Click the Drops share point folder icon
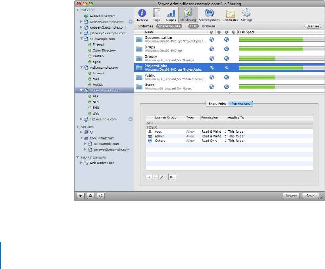The height and width of the screenshot is (269, 325). click(x=139, y=49)
